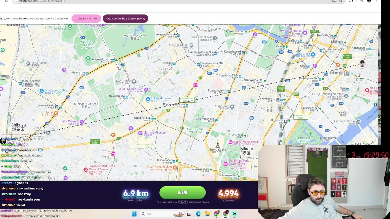The image size is (390, 219).
Task: Click the Omote-Sando station label
Action: point(46,106)
